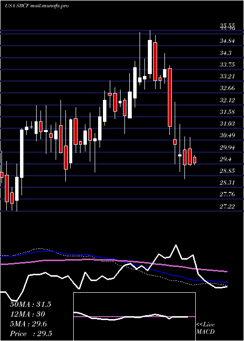The width and height of the screenshot is (244, 341).
Task: Select the '5MA : 29.6' readout
Action: pyautogui.click(x=27, y=324)
